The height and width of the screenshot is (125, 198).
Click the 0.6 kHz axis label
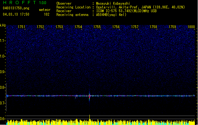3,119
